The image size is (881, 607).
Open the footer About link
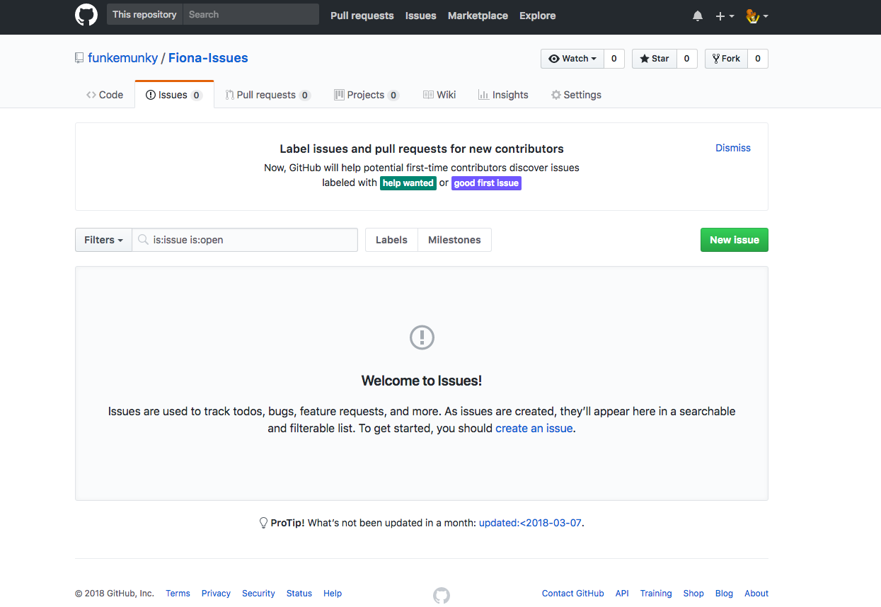[x=756, y=594]
